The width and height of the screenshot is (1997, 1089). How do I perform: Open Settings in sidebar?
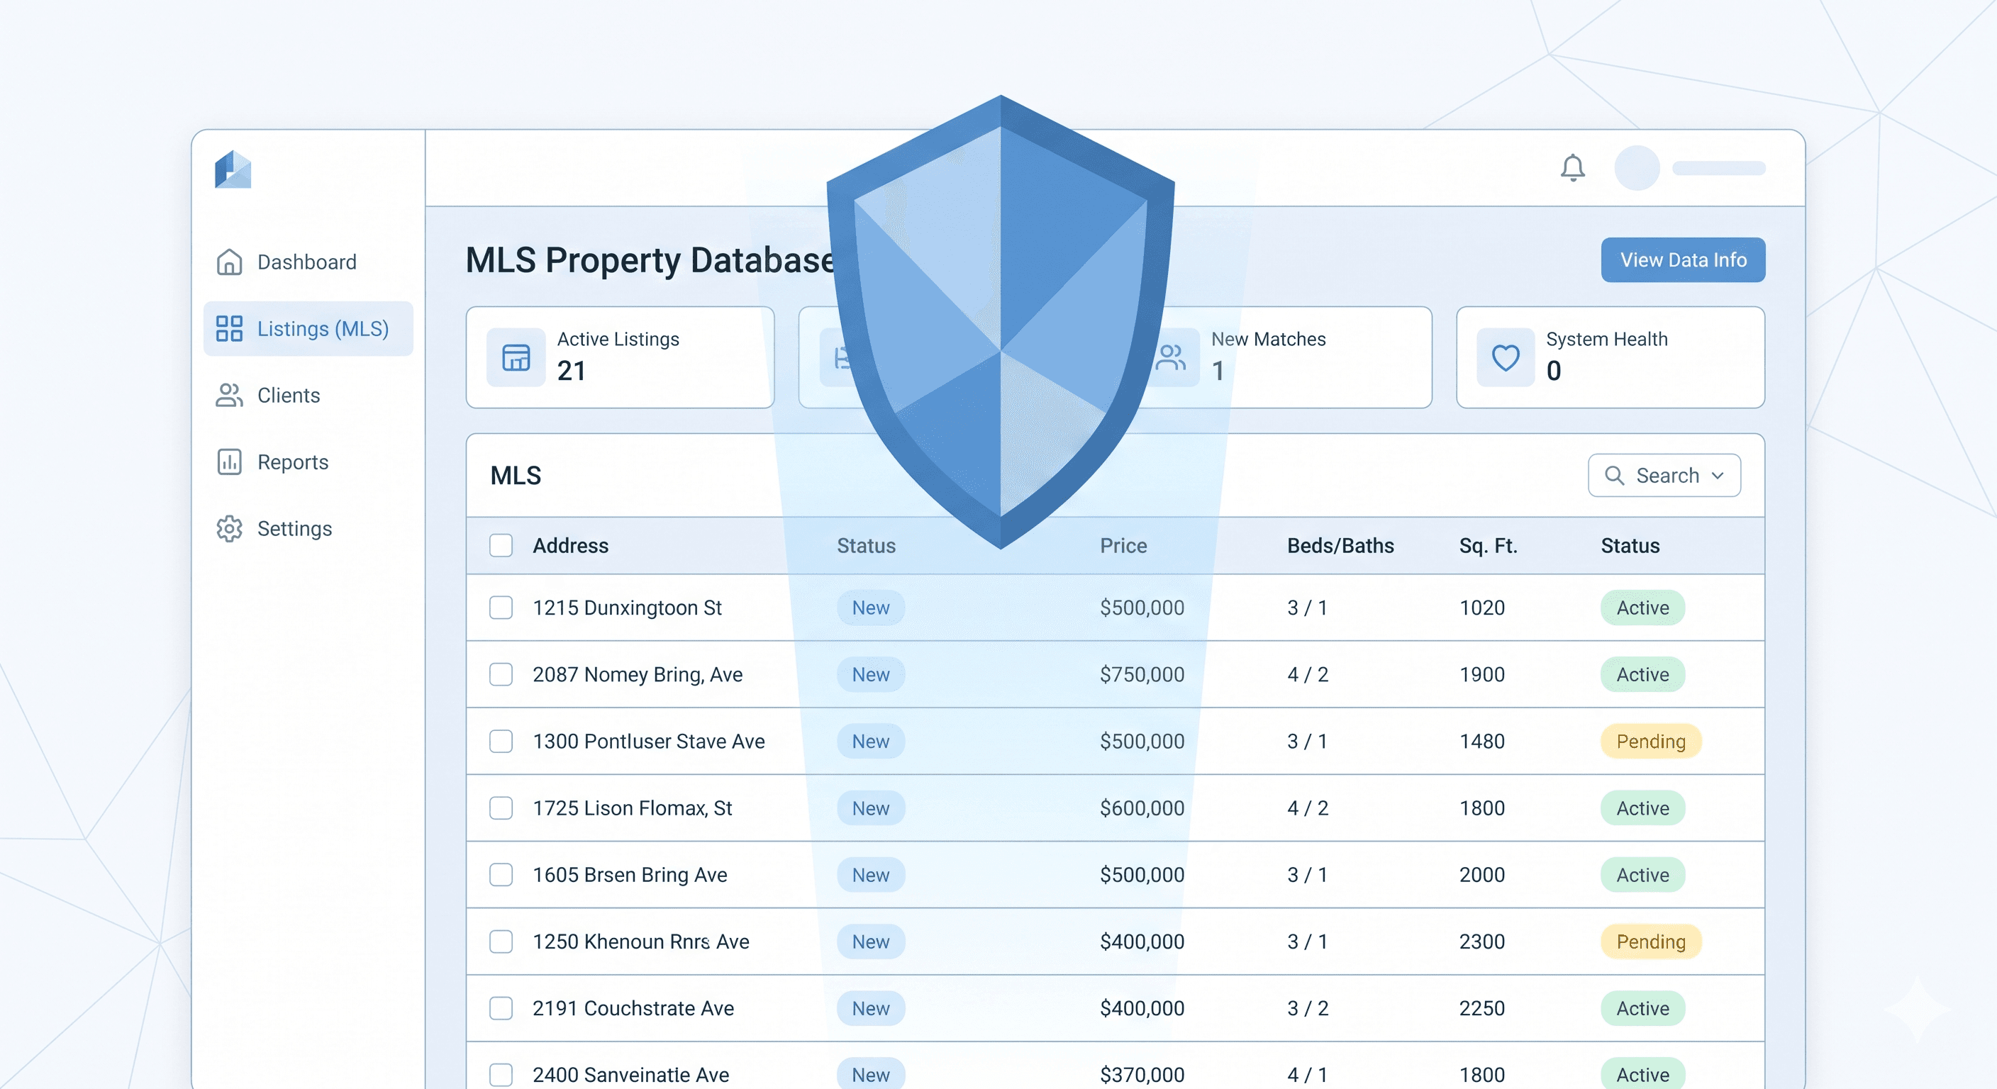[308, 529]
